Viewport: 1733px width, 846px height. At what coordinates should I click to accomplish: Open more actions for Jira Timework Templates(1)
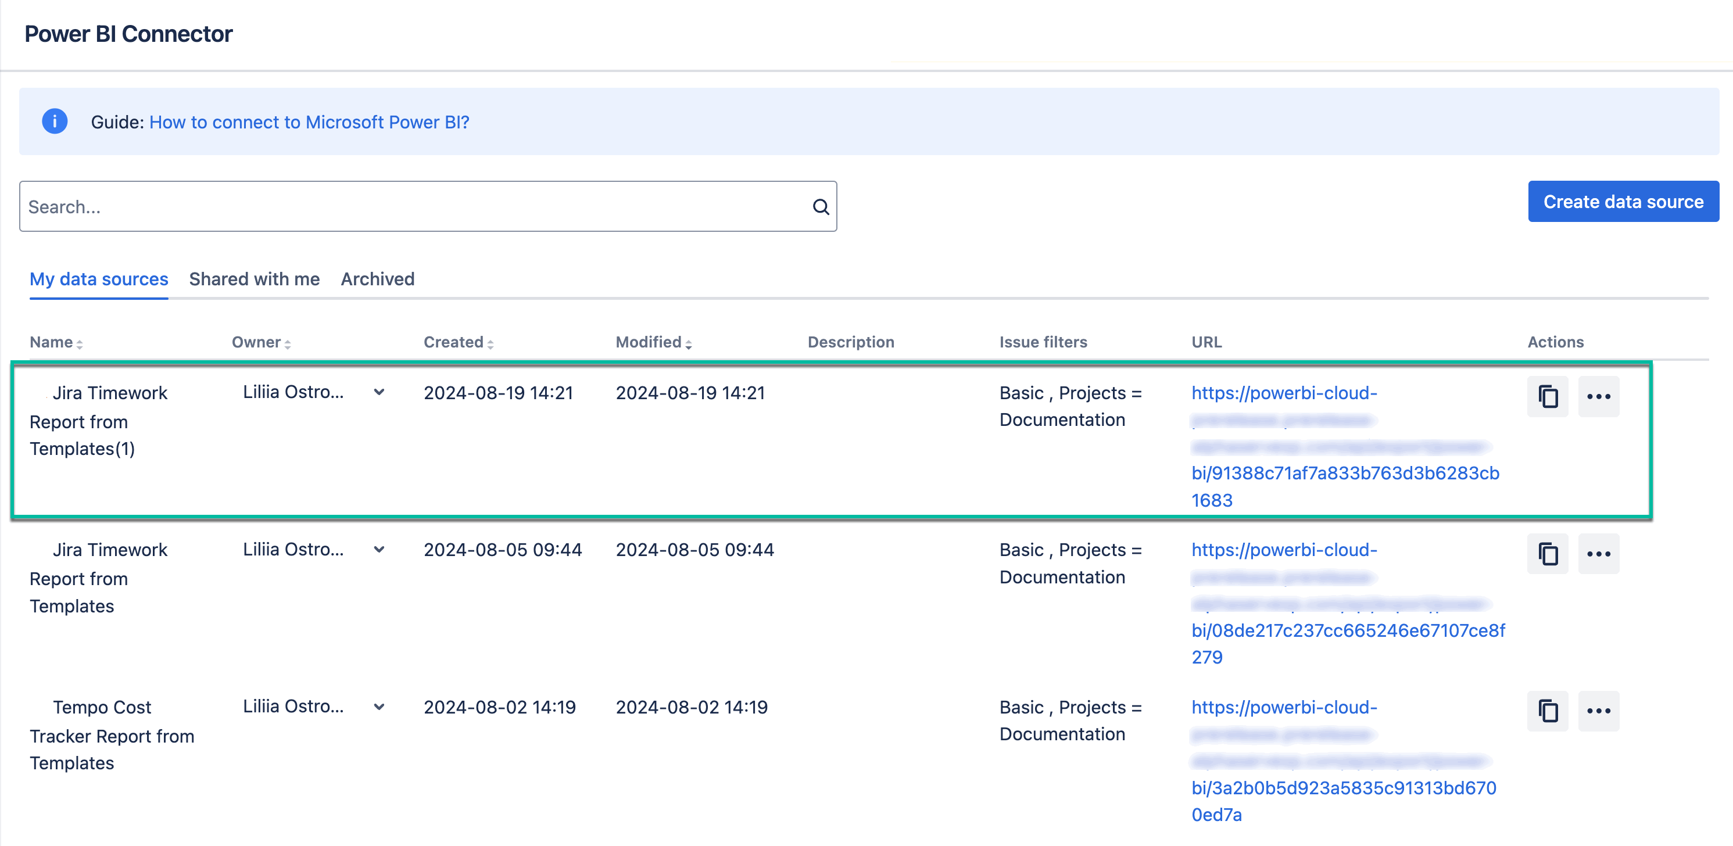click(1598, 397)
